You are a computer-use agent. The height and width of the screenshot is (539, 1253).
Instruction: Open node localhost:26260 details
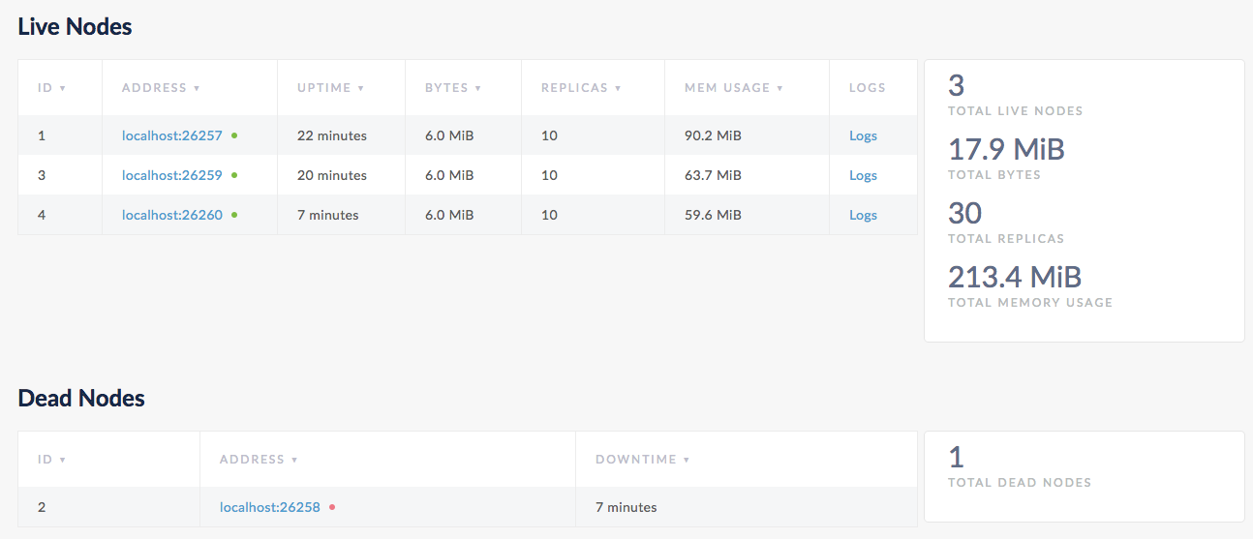[171, 215]
